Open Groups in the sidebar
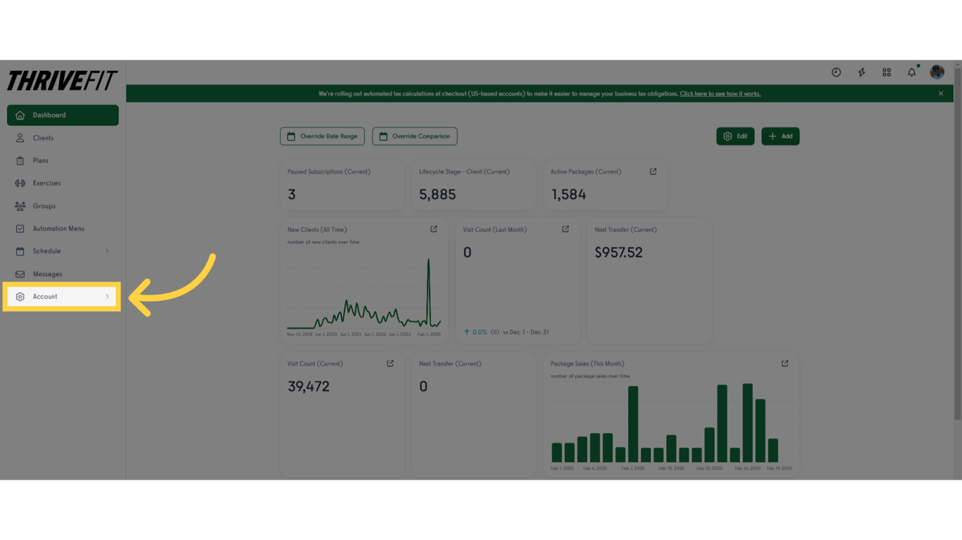962x540 pixels. pos(63,206)
